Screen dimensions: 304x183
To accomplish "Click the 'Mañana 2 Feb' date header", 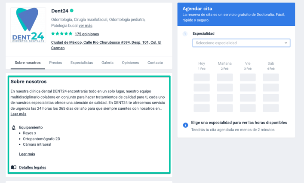I will tap(225, 66).
